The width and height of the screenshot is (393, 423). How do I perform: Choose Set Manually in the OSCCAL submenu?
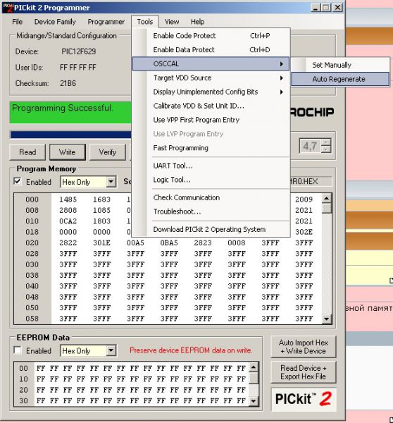coord(340,65)
